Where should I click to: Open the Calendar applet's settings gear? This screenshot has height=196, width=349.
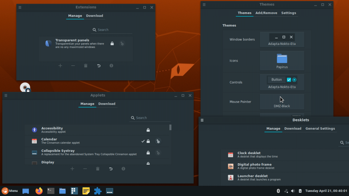pyautogui.click(x=158, y=141)
